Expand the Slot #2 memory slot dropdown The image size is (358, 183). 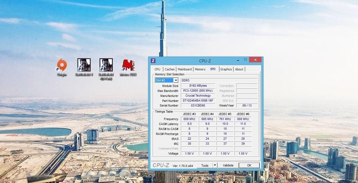click(x=176, y=80)
